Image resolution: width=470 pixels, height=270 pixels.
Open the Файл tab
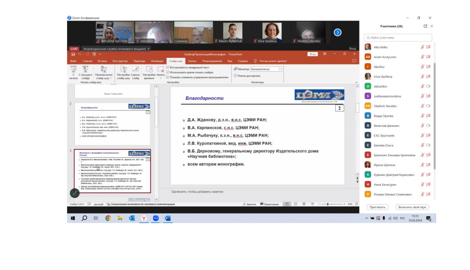pyautogui.click(x=73, y=61)
